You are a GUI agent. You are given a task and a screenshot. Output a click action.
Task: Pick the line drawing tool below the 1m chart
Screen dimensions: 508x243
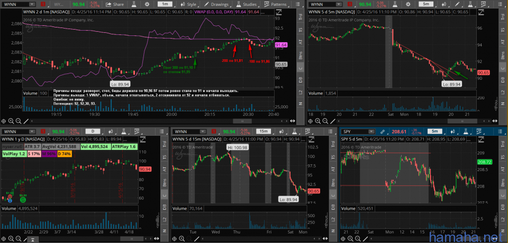tap(26, 121)
